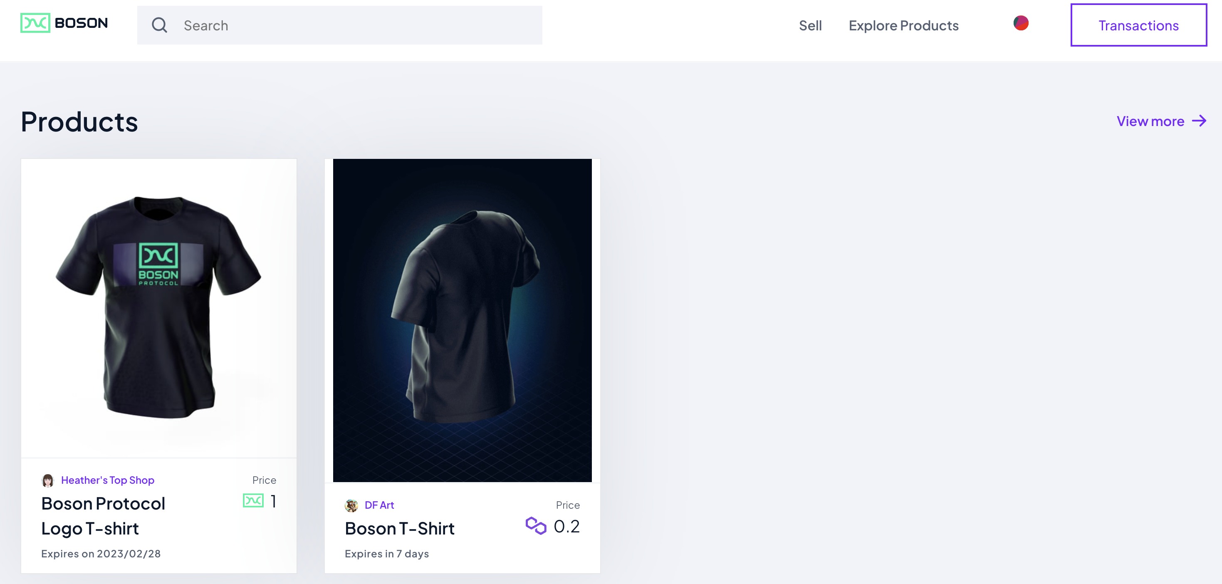Image resolution: width=1222 pixels, height=584 pixels.
Task: Open the Boson Protocol Logo T-shirt image
Action: tap(158, 307)
